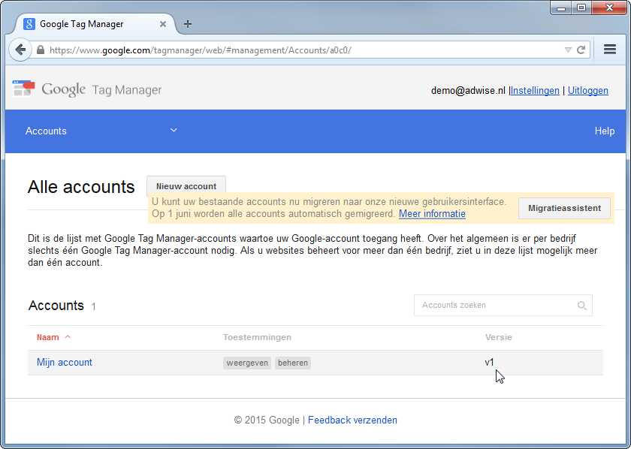The height and width of the screenshot is (449, 631).
Task: Click Help in the navigation bar
Action: (604, 131)
